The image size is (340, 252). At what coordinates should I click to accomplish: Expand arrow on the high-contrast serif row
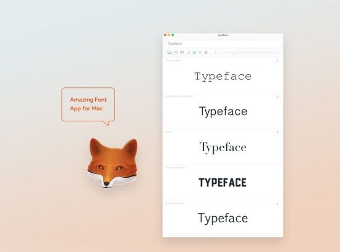[x=278, y=133]
